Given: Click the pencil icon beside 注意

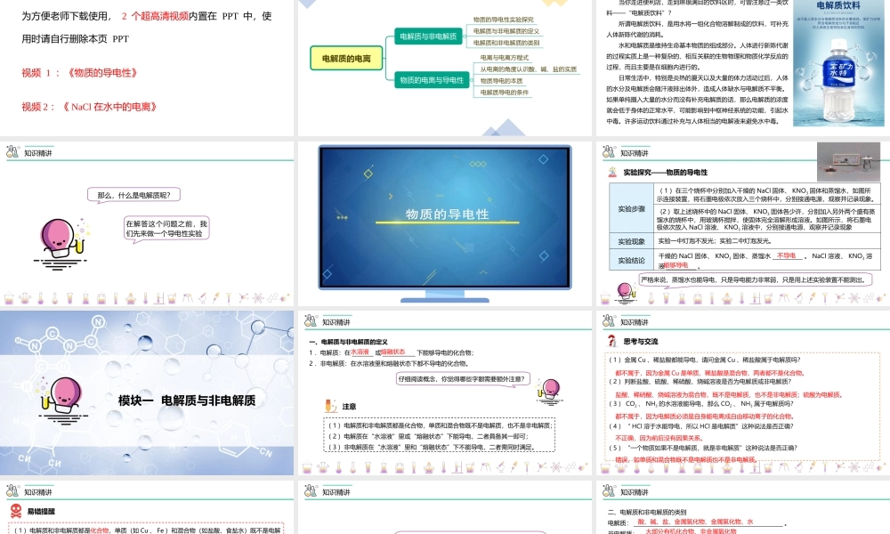Looking at the screenshot, I should click(330, 406).
